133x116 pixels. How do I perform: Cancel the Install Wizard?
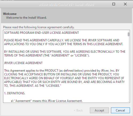pos(120,110)
